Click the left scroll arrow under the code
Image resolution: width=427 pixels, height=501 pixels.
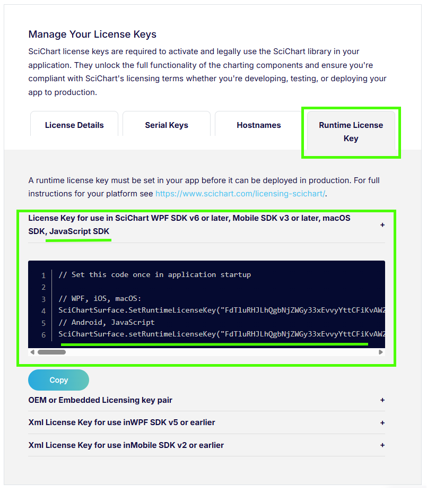point(32,351)
